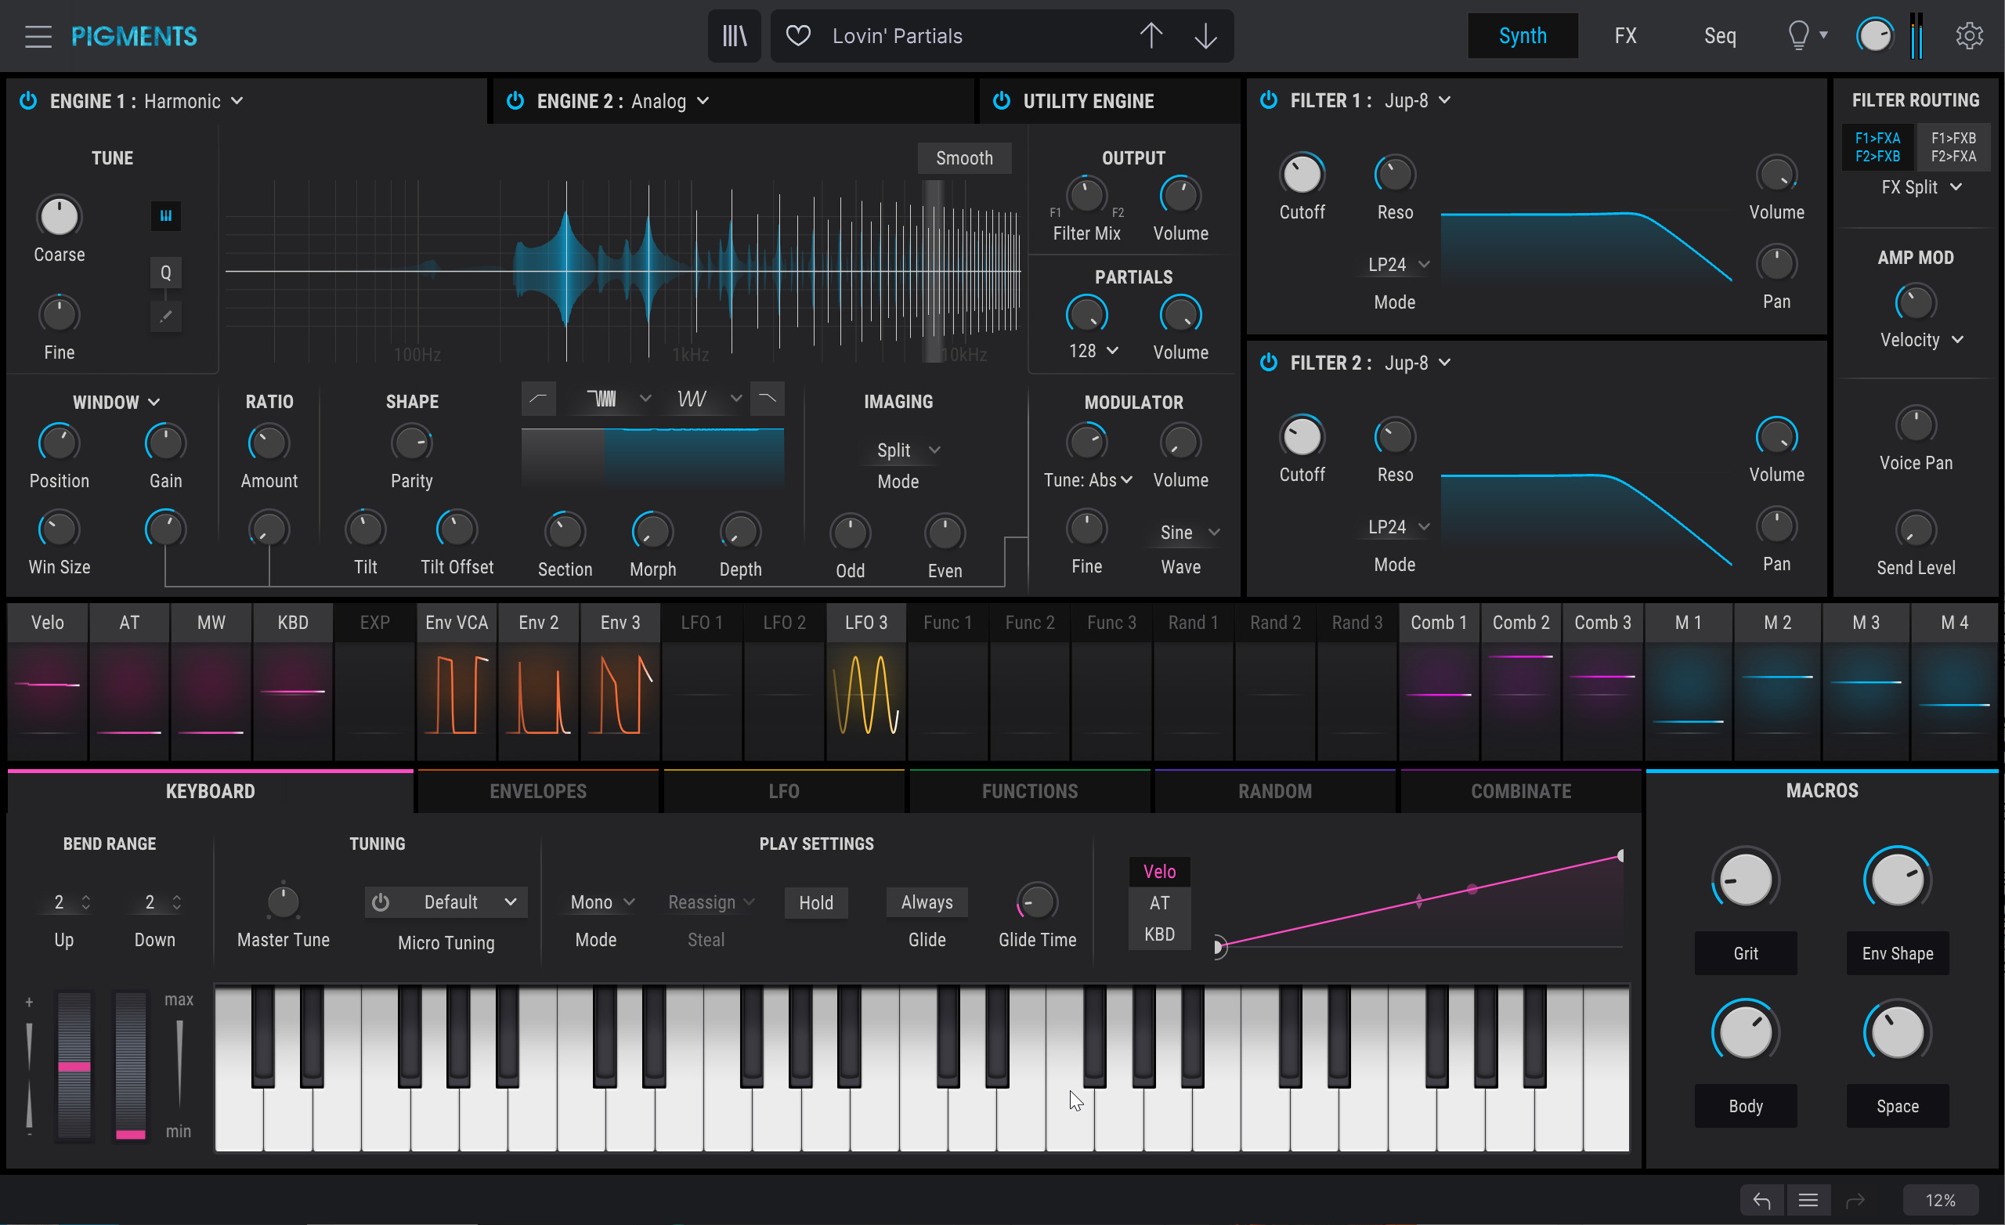This screenshot has height=1225, width=2005.
Task: Toggle Filter 2 power button
Action: point(1269,362)
